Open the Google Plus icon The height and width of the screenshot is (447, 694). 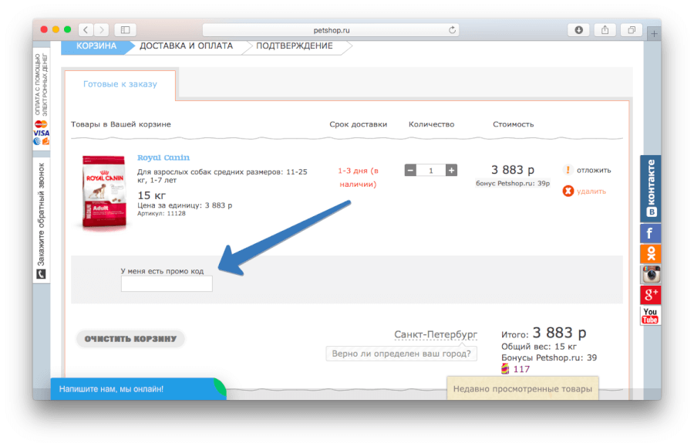pyautogui.click(x=650, y=295)
